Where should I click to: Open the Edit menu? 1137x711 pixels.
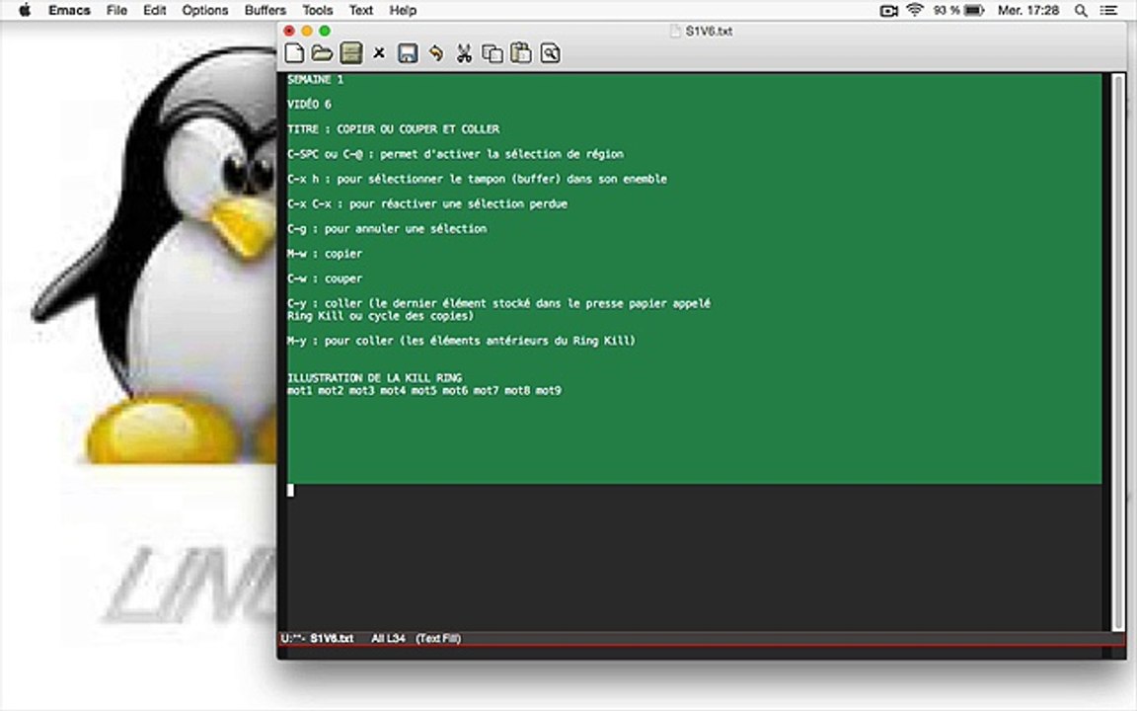[x=154, y=10]
